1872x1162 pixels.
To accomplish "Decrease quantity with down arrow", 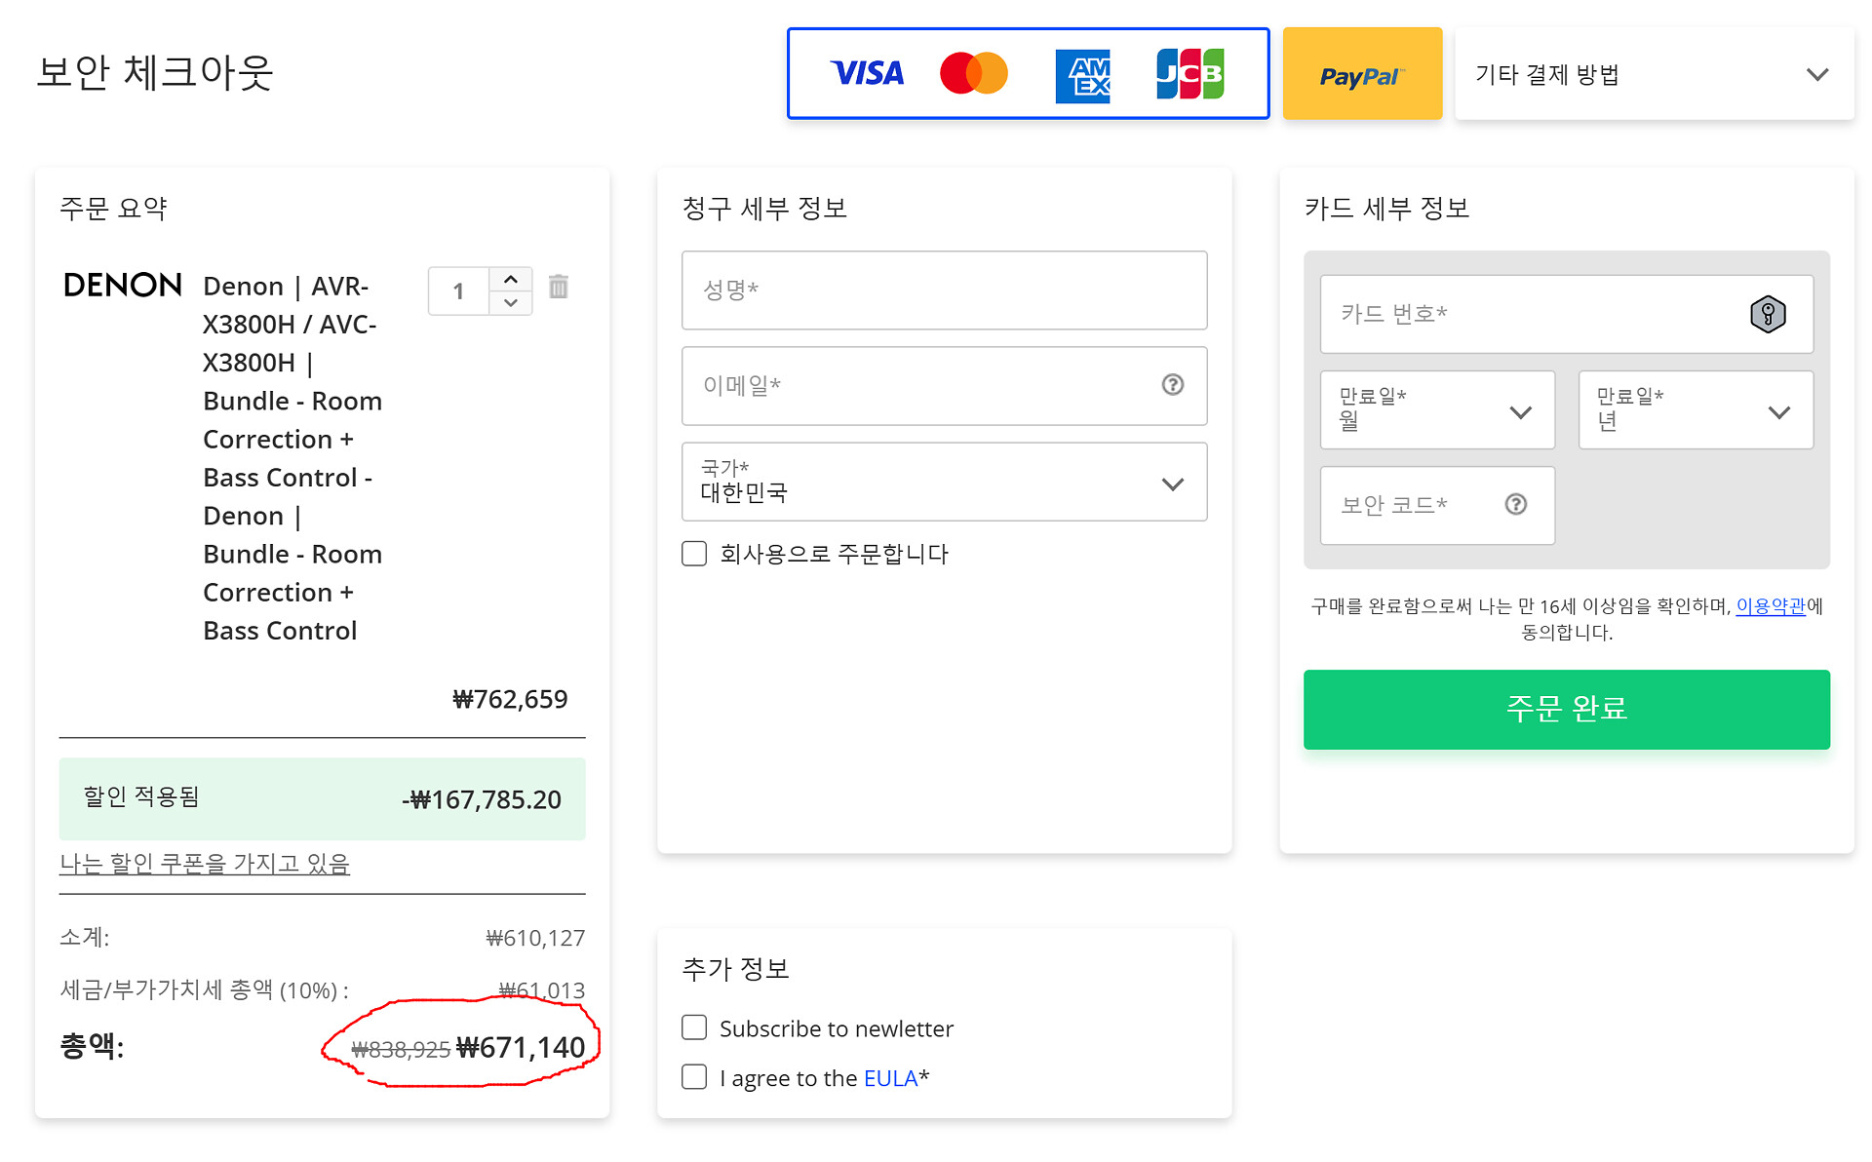I will click(x=510, y=303).
